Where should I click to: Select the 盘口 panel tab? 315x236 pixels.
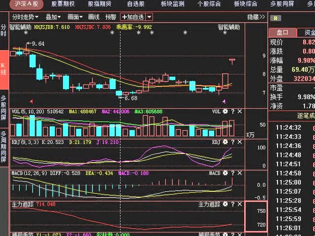coord(283,32)
